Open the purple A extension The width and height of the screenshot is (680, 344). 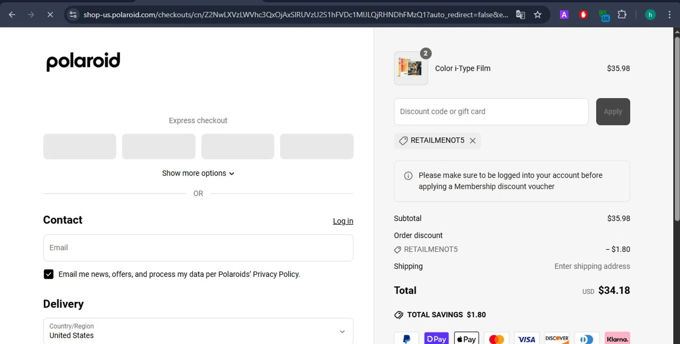(564, 15)
